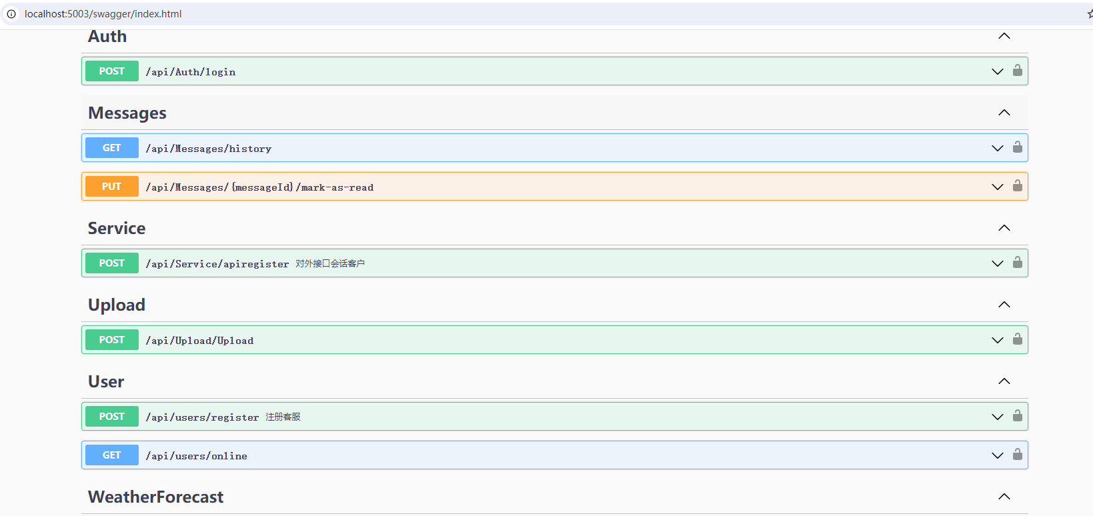Open the Service section heading
Image resolution: width=1093 pixels, height=516 pixels.
point(117,228)
